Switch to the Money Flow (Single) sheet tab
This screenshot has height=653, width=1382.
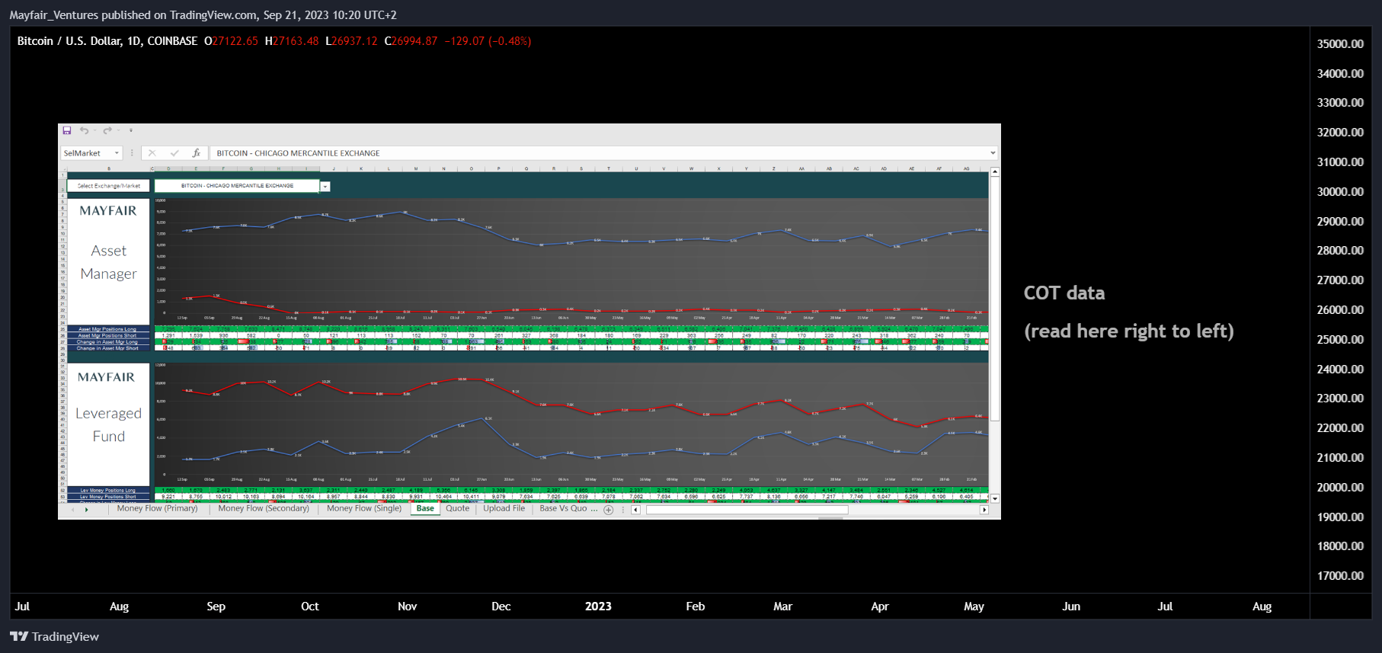click(364, 508)
